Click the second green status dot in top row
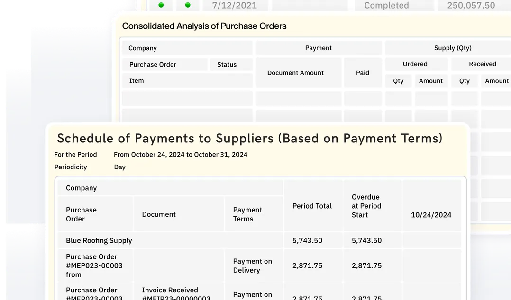511x300 pixels. pos(188,5)
